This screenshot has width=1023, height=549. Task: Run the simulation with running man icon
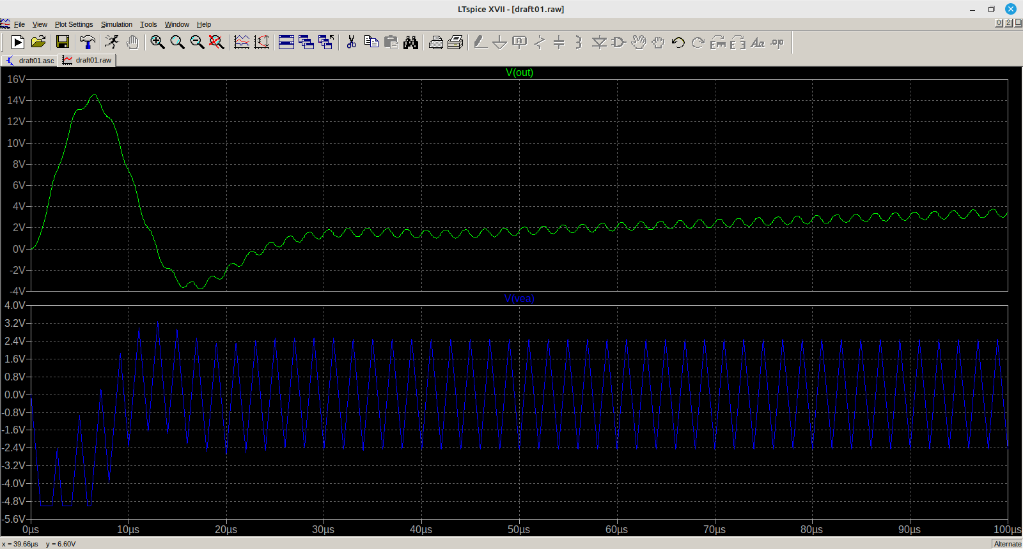pos(112,42)
